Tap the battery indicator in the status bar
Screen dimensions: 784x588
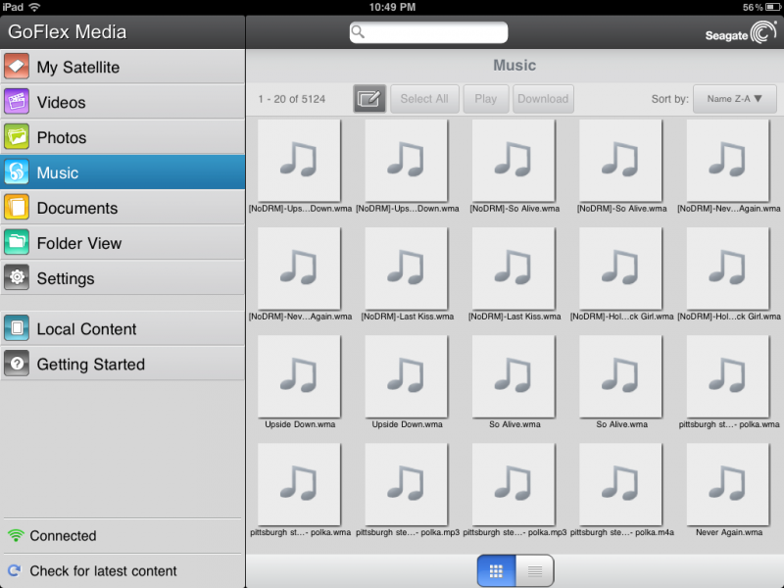click(x=772, y=7)
